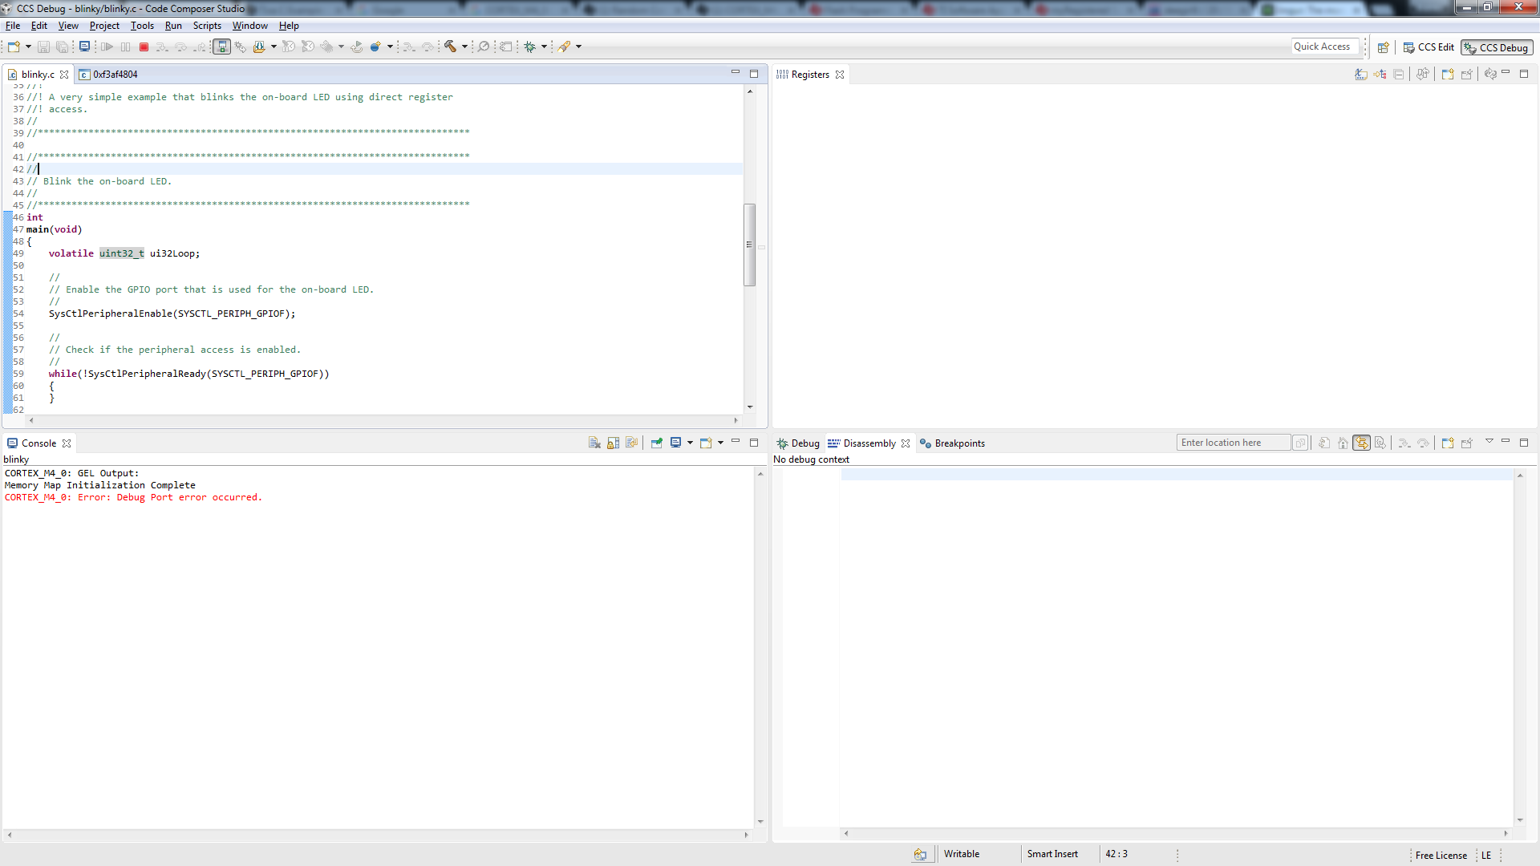
Task: Click the red Terminate debug button
Action: point(144,47)
